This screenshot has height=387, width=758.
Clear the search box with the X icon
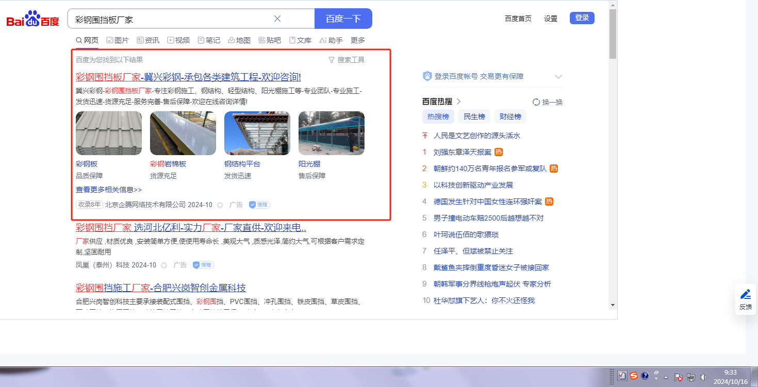[x=277, y=19]
